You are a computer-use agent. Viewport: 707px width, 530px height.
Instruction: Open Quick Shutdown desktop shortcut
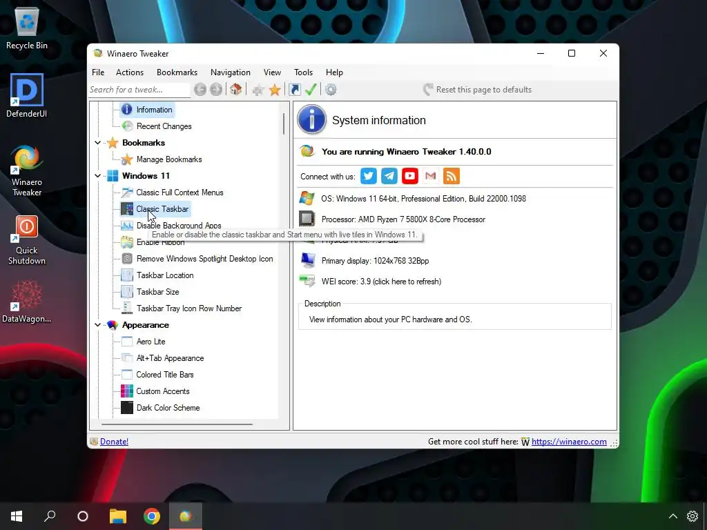pos(27,239)
